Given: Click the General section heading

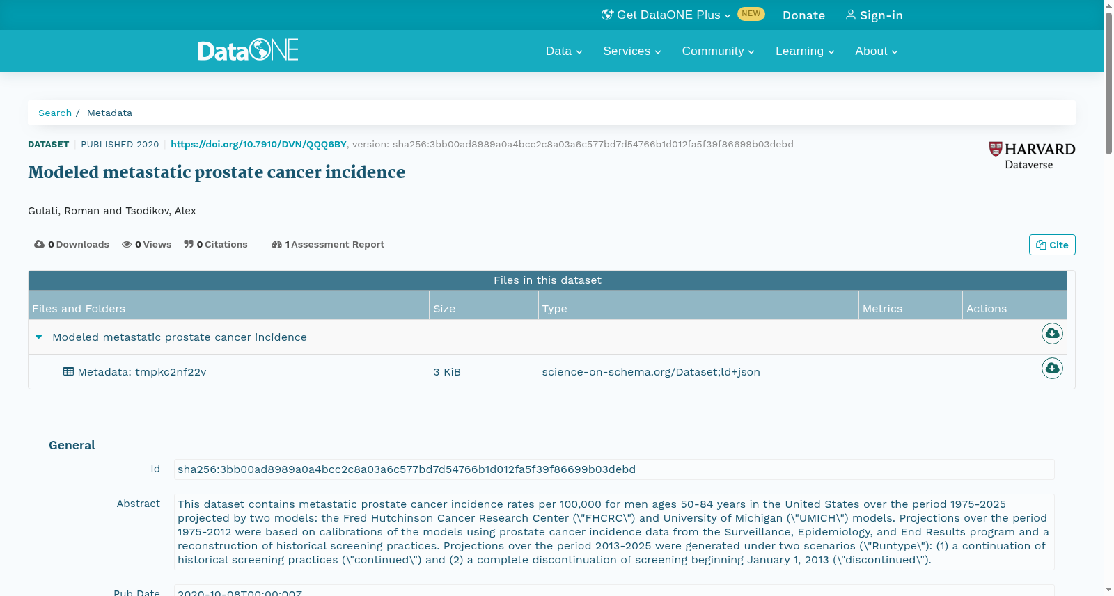Looking at the screenshot, I should [x=72, y=445].
